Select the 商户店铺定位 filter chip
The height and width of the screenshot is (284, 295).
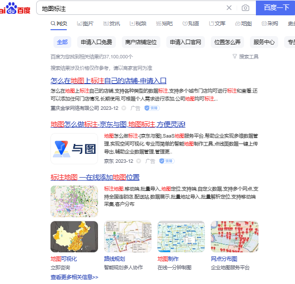click(141, 42)
